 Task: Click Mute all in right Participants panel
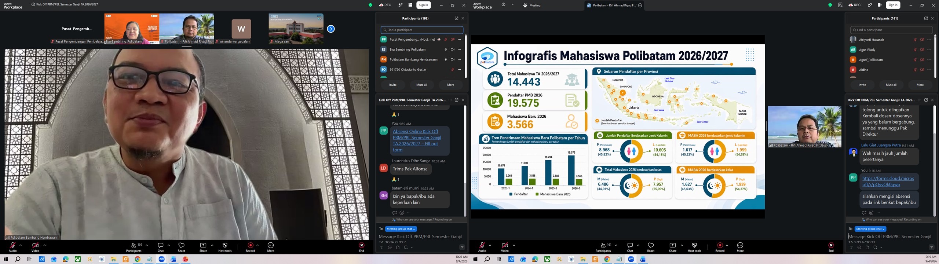pos(891,85)
